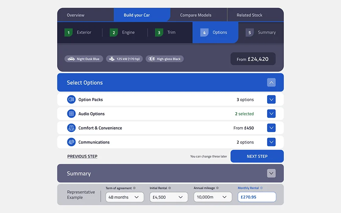This screenshot has height=213, width=341.
Task: Click the Comfort & Convenience seat icon
Action: pyautogui.click(x=71, y=128)
